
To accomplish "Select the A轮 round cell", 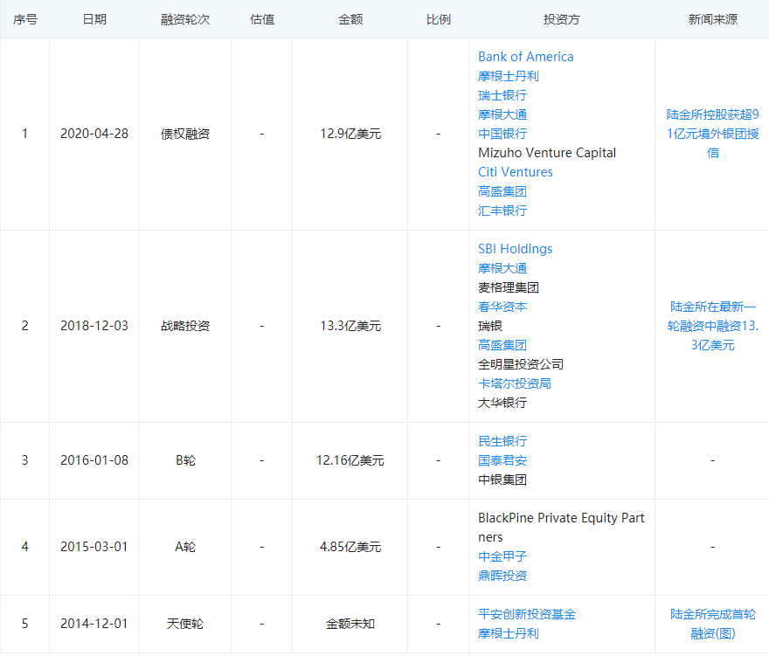I will 185,547.
